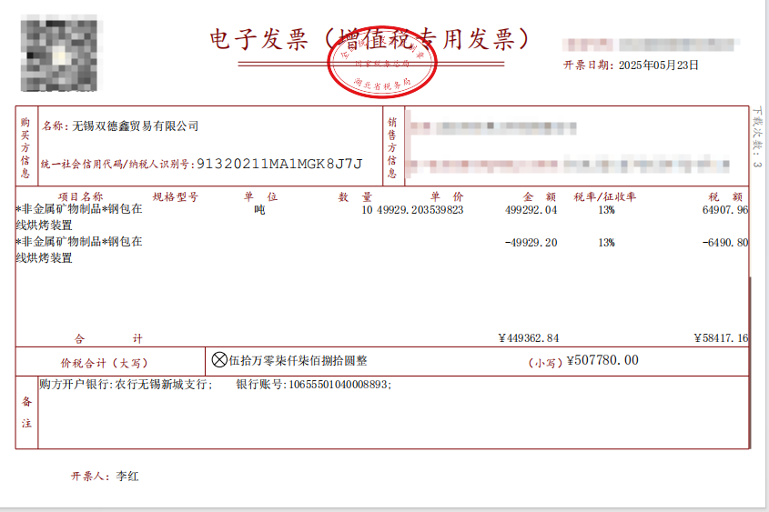Select amount in words 伍拾万零柒仟柒佰捌拾圆整
Viewport: 769px width, 512px height.
click(x=298, y=361)
